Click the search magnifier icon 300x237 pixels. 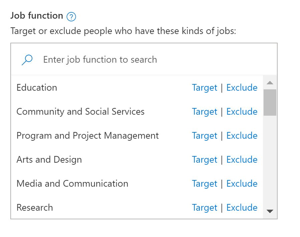[x=27, y=60]
